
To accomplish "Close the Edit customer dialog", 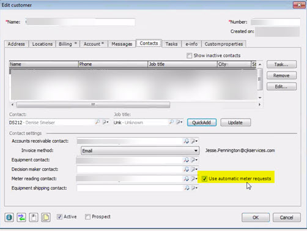I will point(299,5).
